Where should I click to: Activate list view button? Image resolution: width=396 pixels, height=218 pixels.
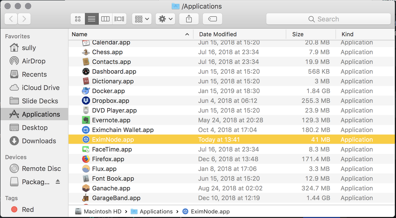92,19
